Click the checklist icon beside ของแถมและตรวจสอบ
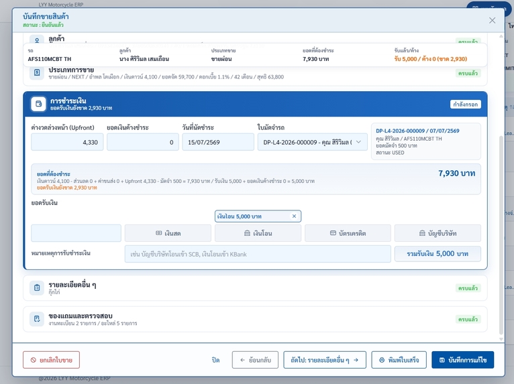 pos(37,319)
